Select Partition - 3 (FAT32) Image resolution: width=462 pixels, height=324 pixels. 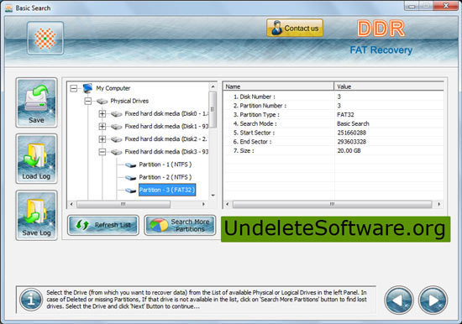click(167, 190)
